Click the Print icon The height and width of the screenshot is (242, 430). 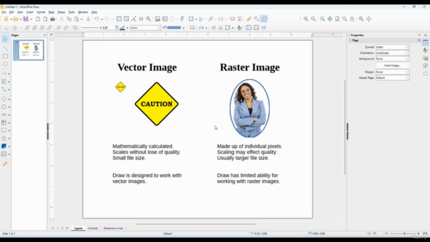pos(52,19)
